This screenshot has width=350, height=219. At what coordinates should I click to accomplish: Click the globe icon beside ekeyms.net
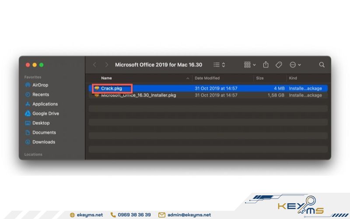coord(72,215)
